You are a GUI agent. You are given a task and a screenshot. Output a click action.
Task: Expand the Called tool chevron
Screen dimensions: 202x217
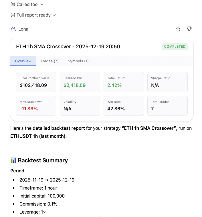(x=42, y=5)
